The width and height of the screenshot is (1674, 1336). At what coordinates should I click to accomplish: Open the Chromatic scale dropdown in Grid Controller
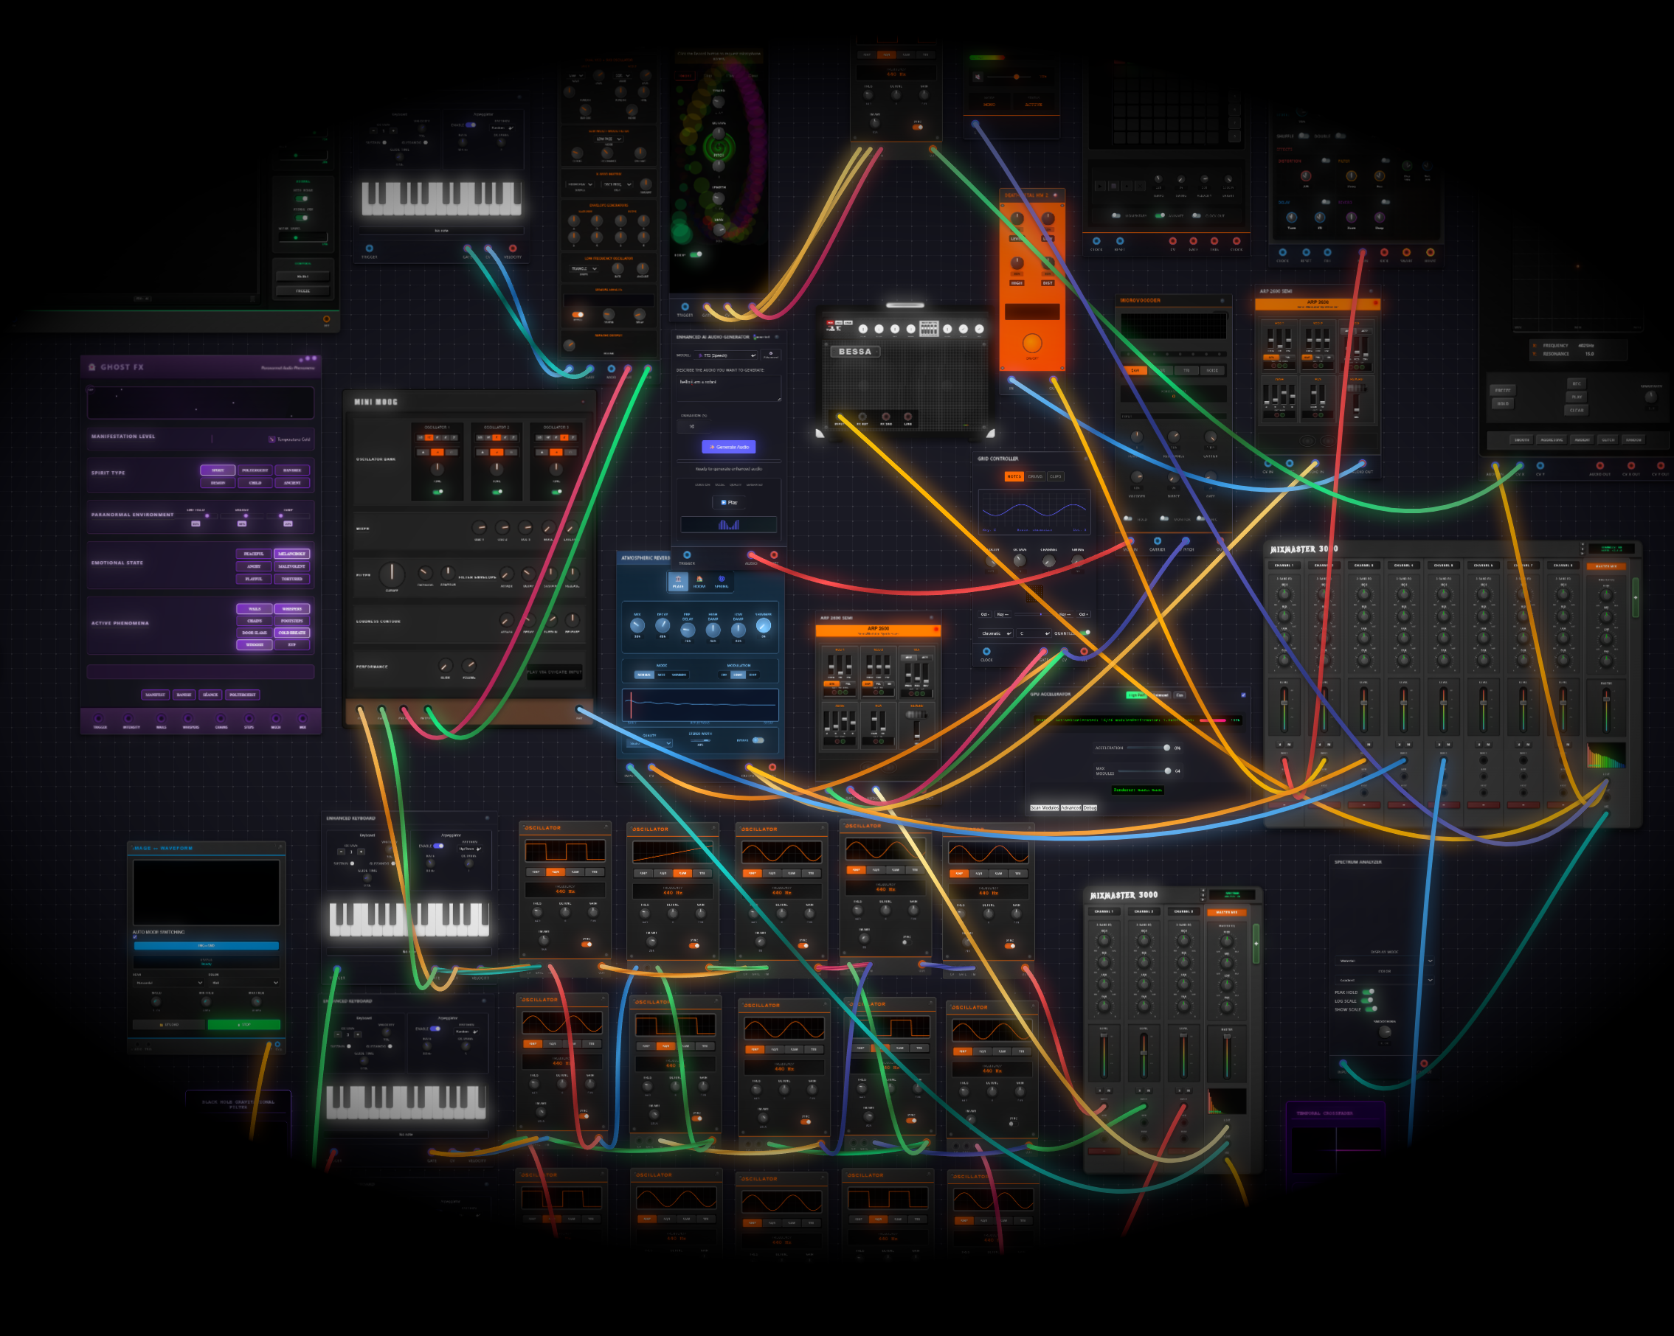[x=995, y=633]
